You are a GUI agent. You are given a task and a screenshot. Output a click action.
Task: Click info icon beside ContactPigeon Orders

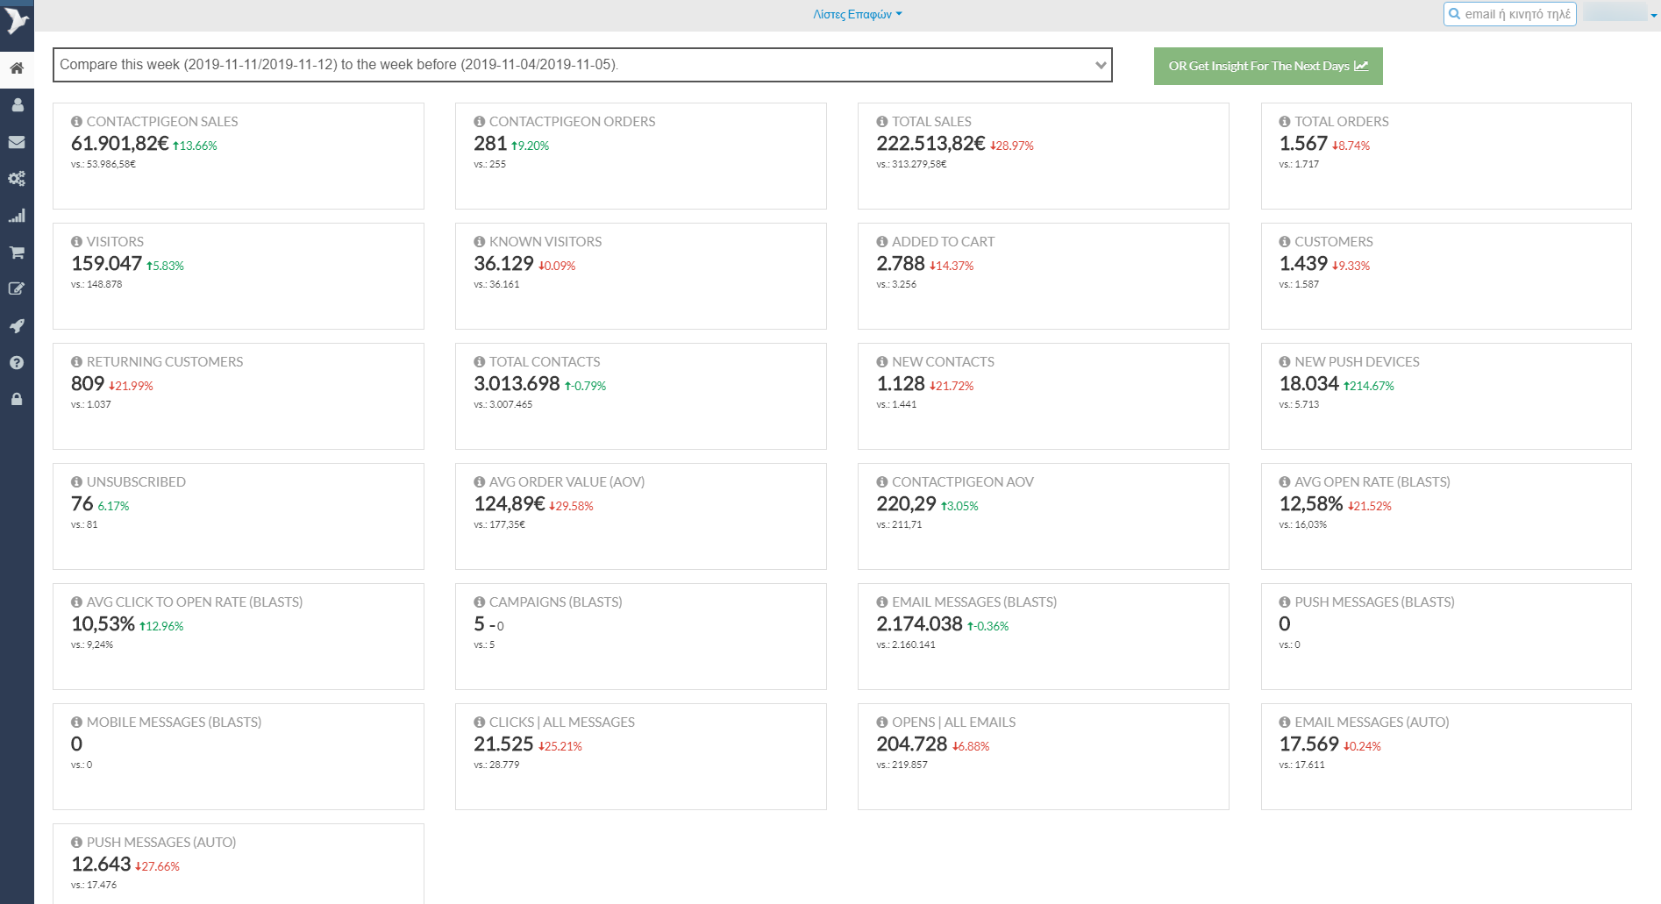point(479,122)
